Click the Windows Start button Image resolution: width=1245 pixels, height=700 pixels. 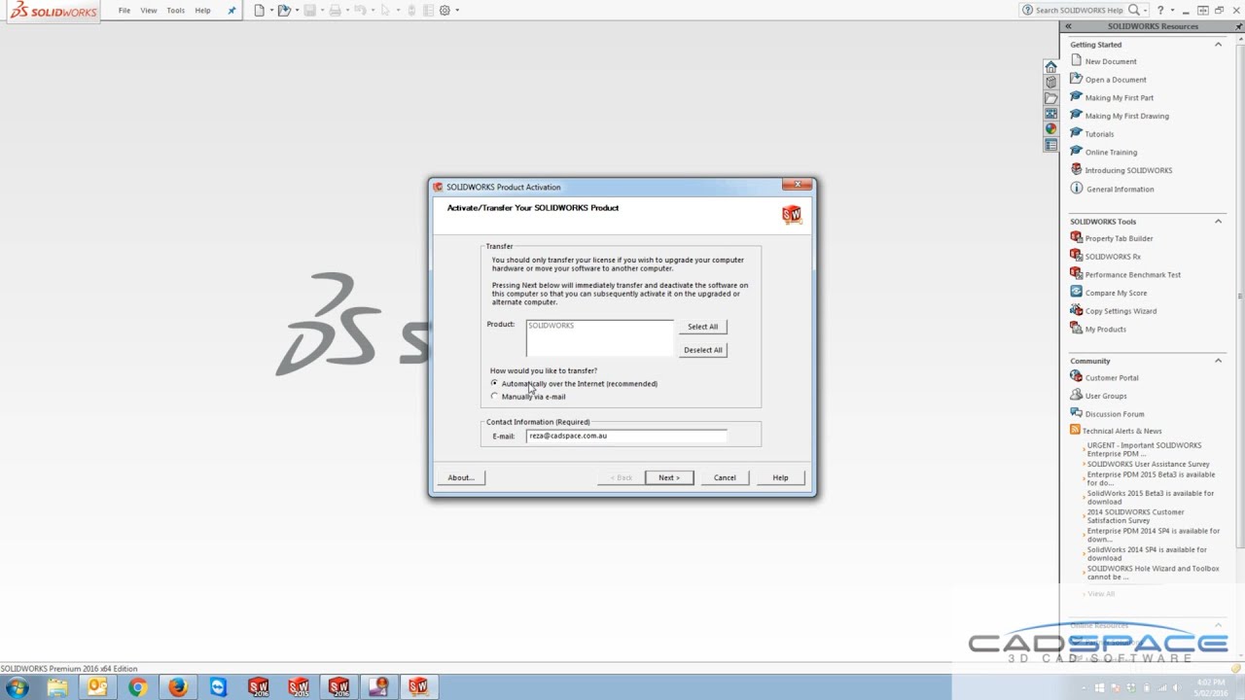point(17,687)
